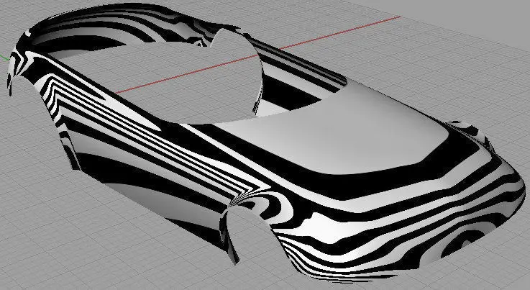This screenshot has height=290, width=530.
Task: Click the small green Y-axis line segment
Action: pos(4,58)
